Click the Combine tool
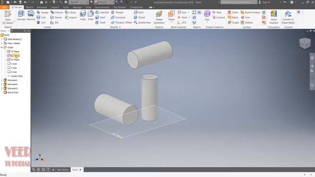The height and width of the screenshot is (177, 315). pyautogui.click(x=118, y=18)
